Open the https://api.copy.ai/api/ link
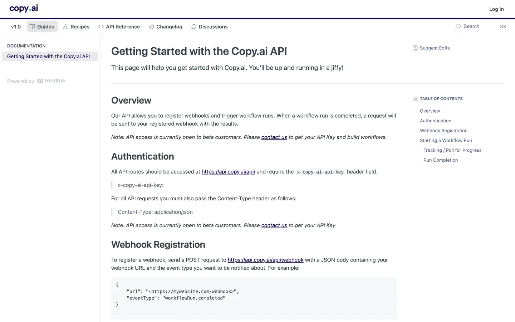Viewport: 515px width, 322px height. [228, 172]
